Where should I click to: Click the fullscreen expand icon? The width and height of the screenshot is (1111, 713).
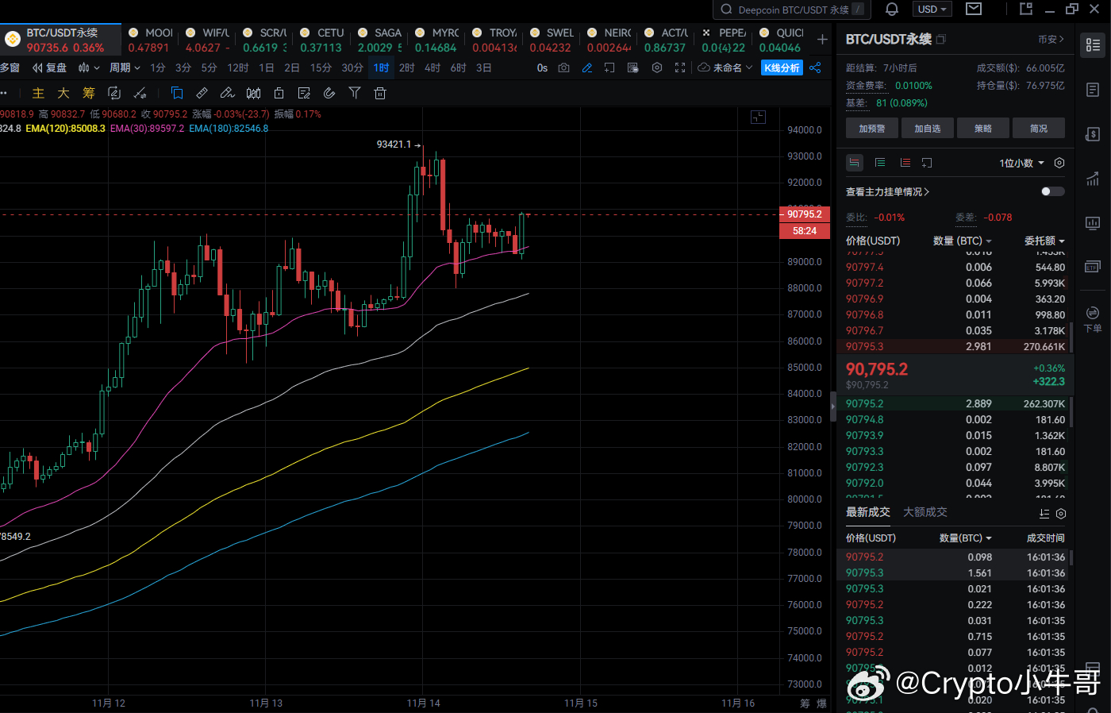pos(680,68)
